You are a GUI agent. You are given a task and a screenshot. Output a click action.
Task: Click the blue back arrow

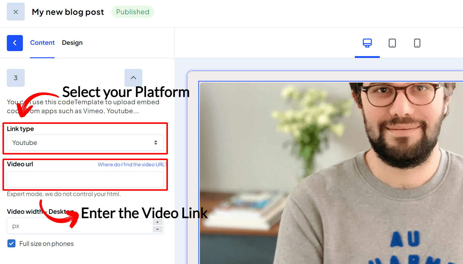(x=15, y=43)
